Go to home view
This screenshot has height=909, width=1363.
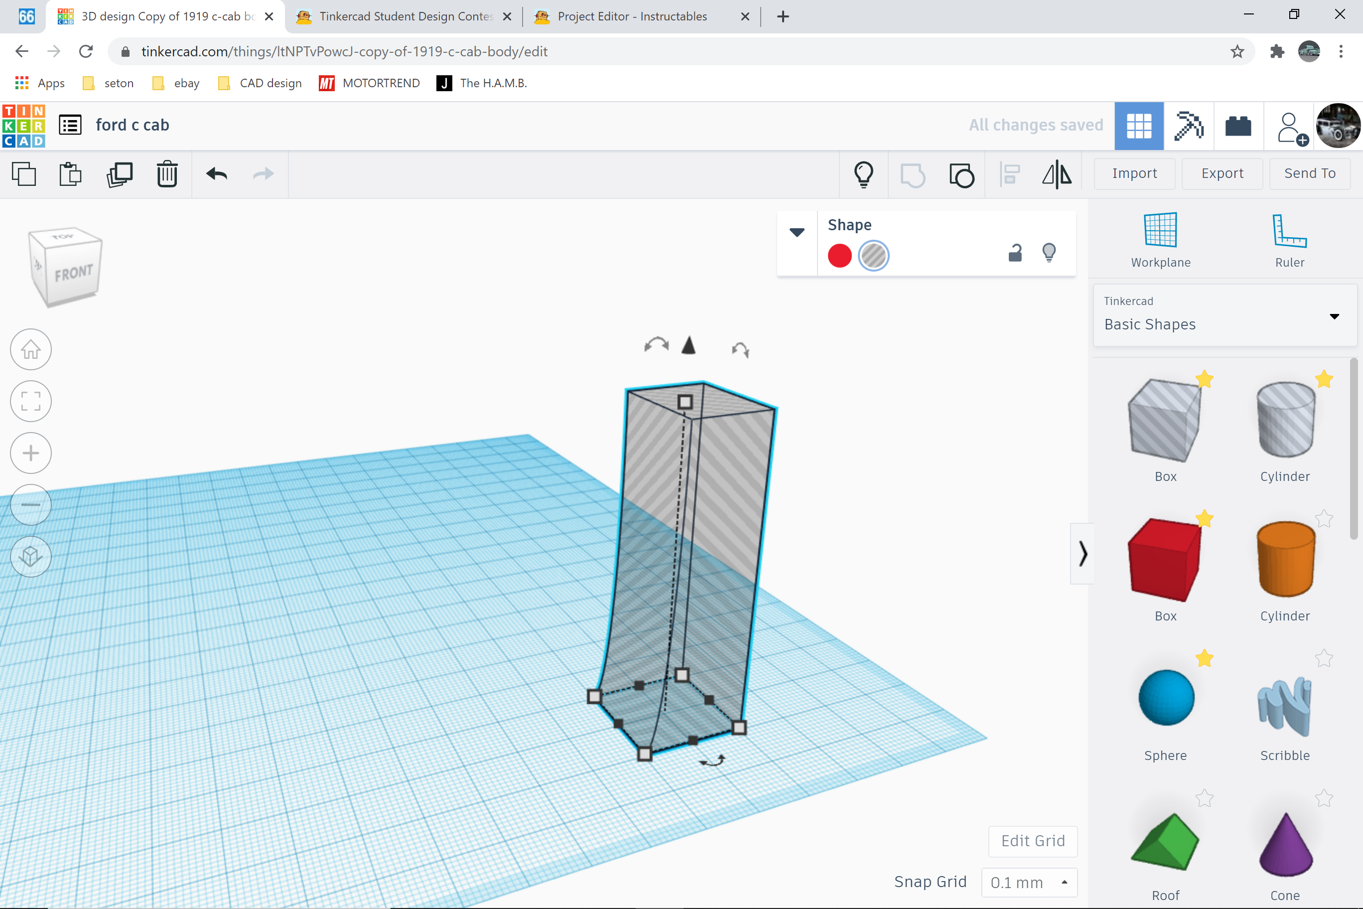(x=31, y=349)
